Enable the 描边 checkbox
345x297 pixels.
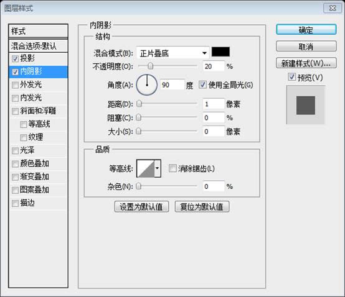coord(15,203)
